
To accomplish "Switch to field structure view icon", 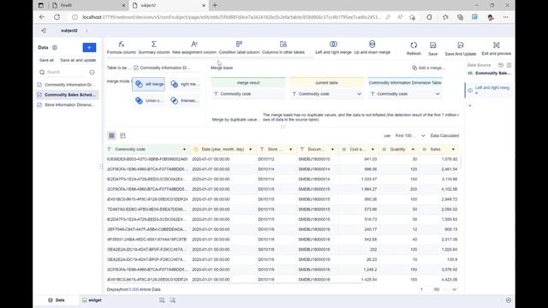I will [x=122, y=135].
